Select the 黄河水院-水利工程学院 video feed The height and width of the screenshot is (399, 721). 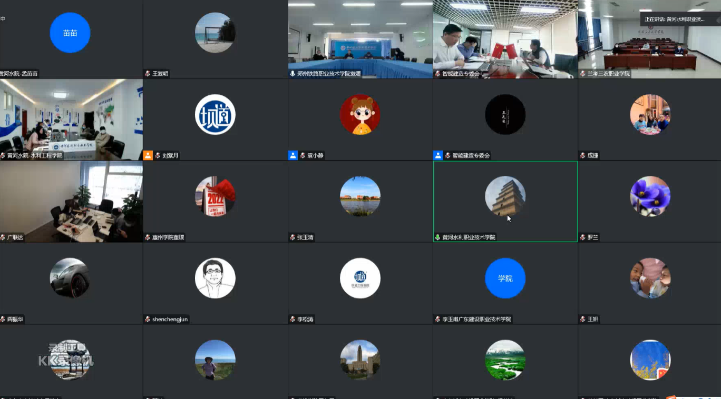click(71, 118)
